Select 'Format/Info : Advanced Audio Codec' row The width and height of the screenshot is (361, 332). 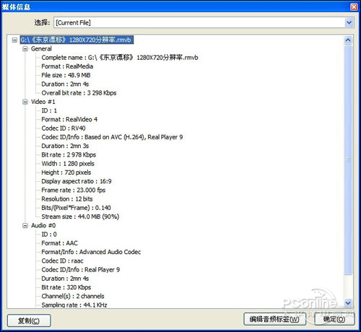(x=91, y=252)
